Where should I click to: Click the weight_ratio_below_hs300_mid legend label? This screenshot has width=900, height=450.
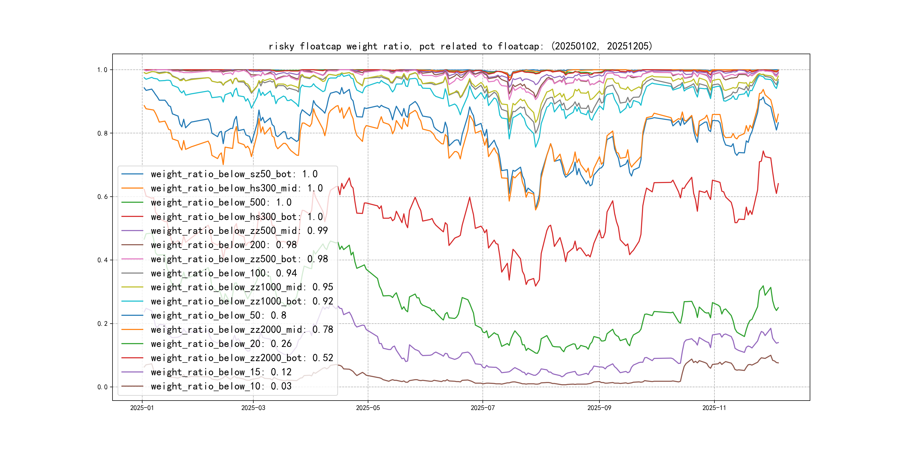(x=237, y=188)
